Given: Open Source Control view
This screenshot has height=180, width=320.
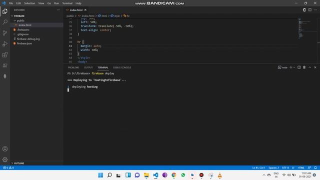Looking at the screenshot, I should [5, 33].
